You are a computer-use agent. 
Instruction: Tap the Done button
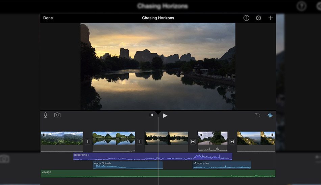tap(48, 18)
